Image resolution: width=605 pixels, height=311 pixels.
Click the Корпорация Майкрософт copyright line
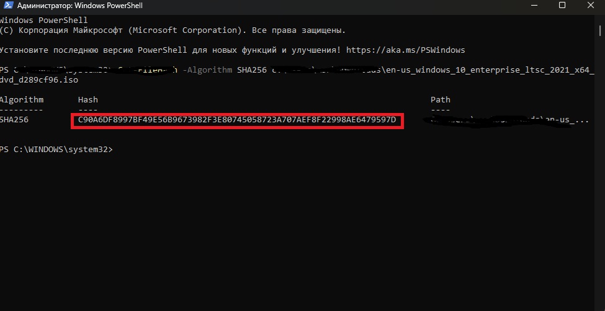tap(173, 30)
